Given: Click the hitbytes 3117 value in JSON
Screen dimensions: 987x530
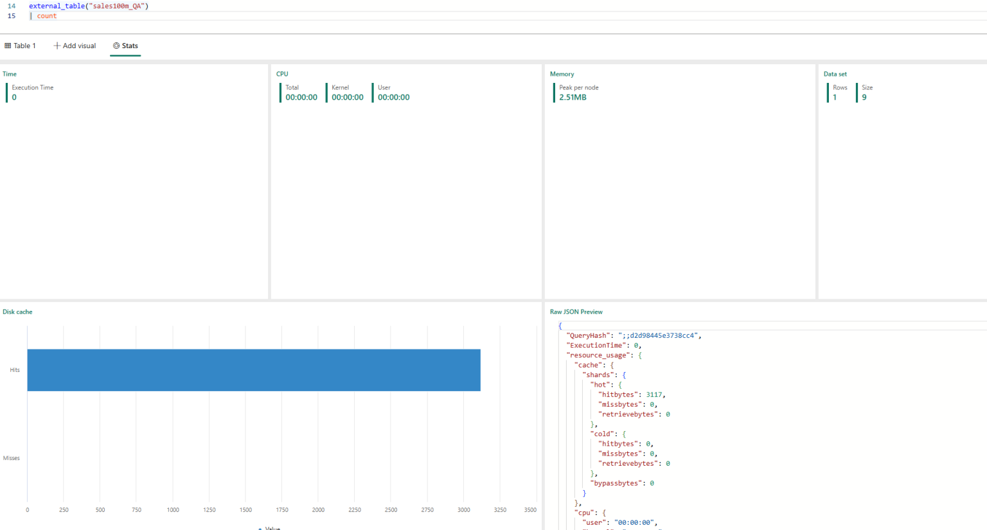Looking at the screenshot, I should click(x=654, y=395).
